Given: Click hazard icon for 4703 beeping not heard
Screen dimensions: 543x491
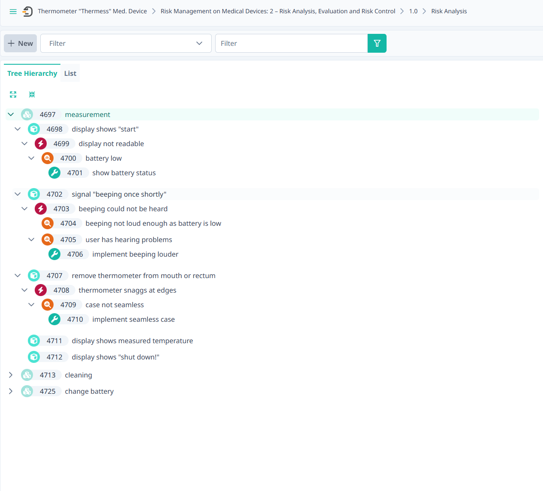Looking at the screenshot, I should [x=41, y=209].
